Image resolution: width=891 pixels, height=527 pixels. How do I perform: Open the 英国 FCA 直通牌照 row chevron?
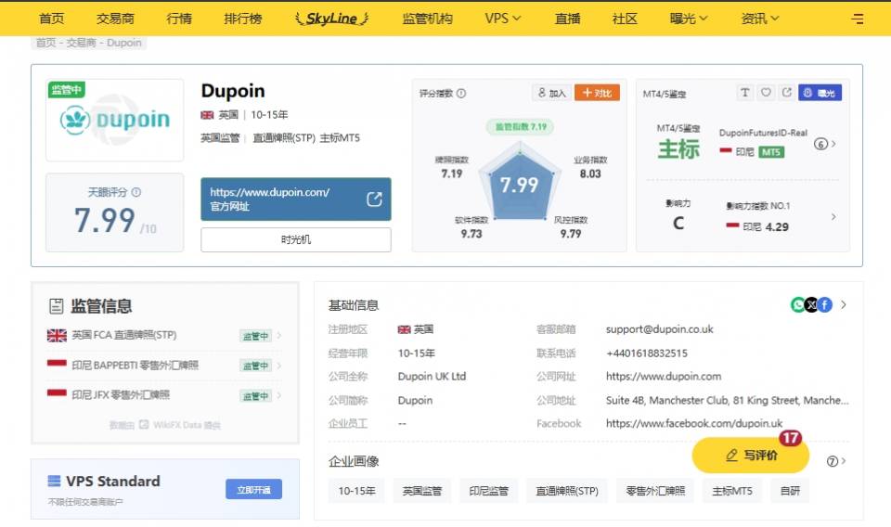click(x=279, y=336)
